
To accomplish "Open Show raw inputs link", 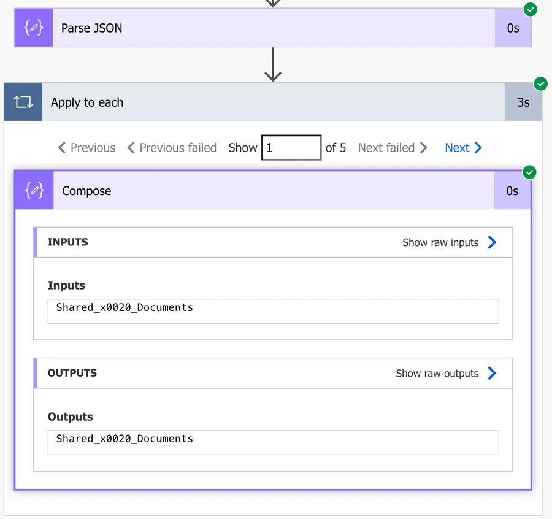I will pos(440,242).
